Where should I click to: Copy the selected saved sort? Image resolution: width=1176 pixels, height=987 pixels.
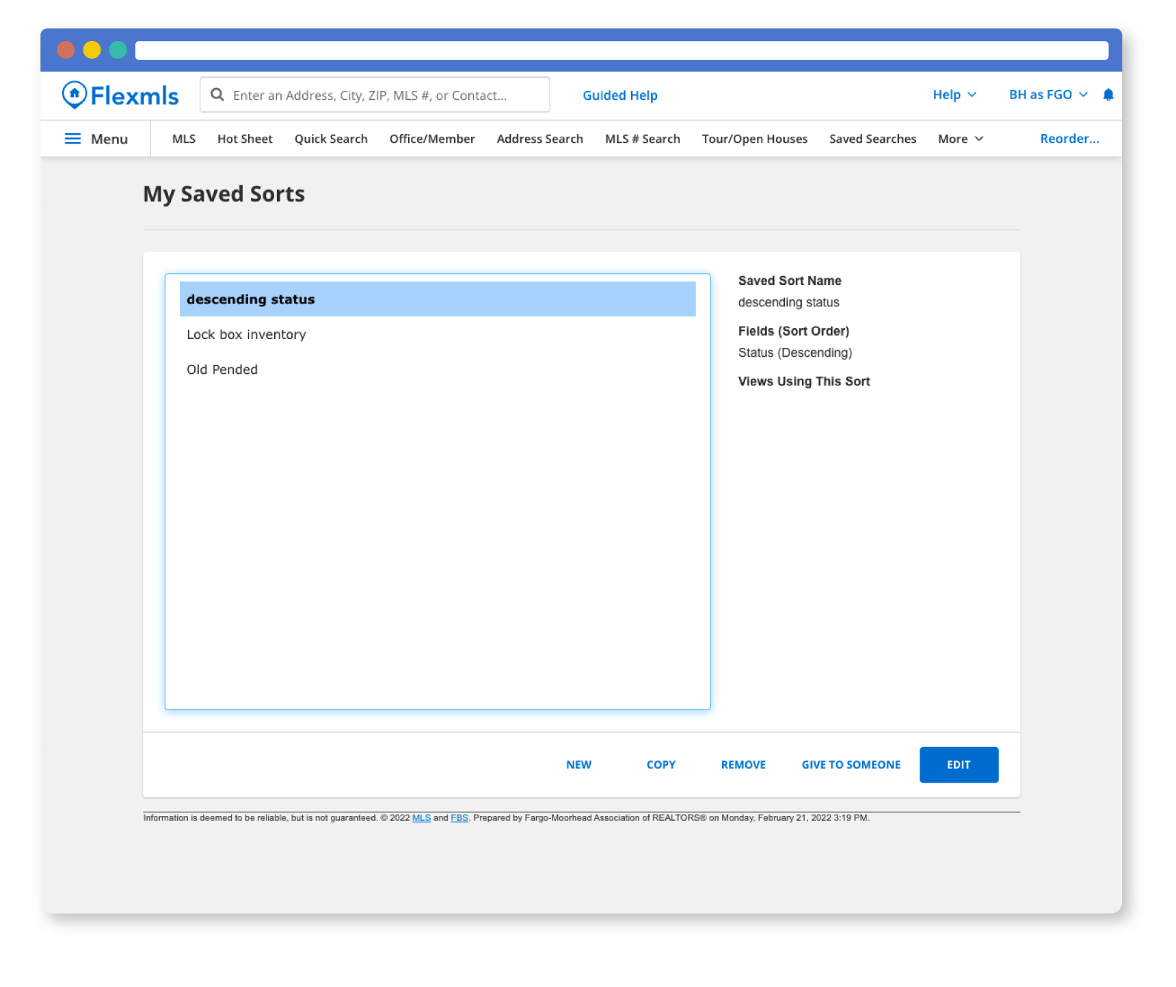click(x=660, y=765)
